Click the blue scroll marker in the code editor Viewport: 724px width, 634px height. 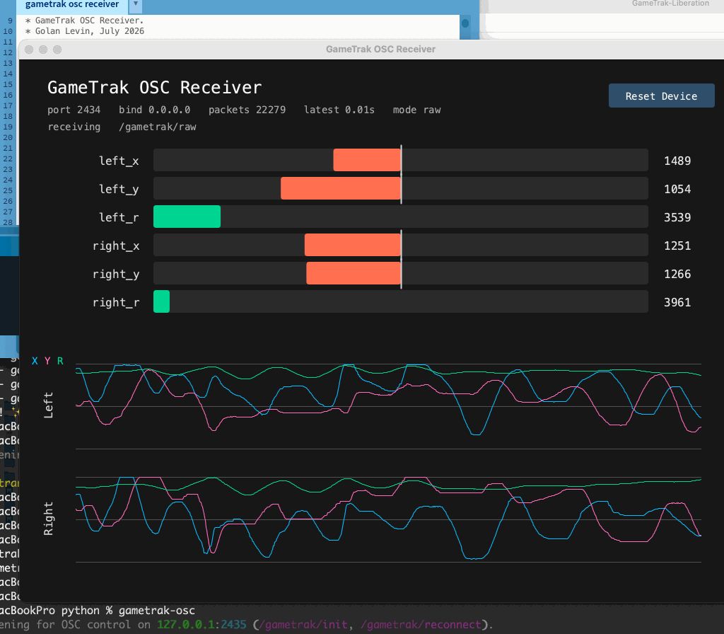point(465,23)
